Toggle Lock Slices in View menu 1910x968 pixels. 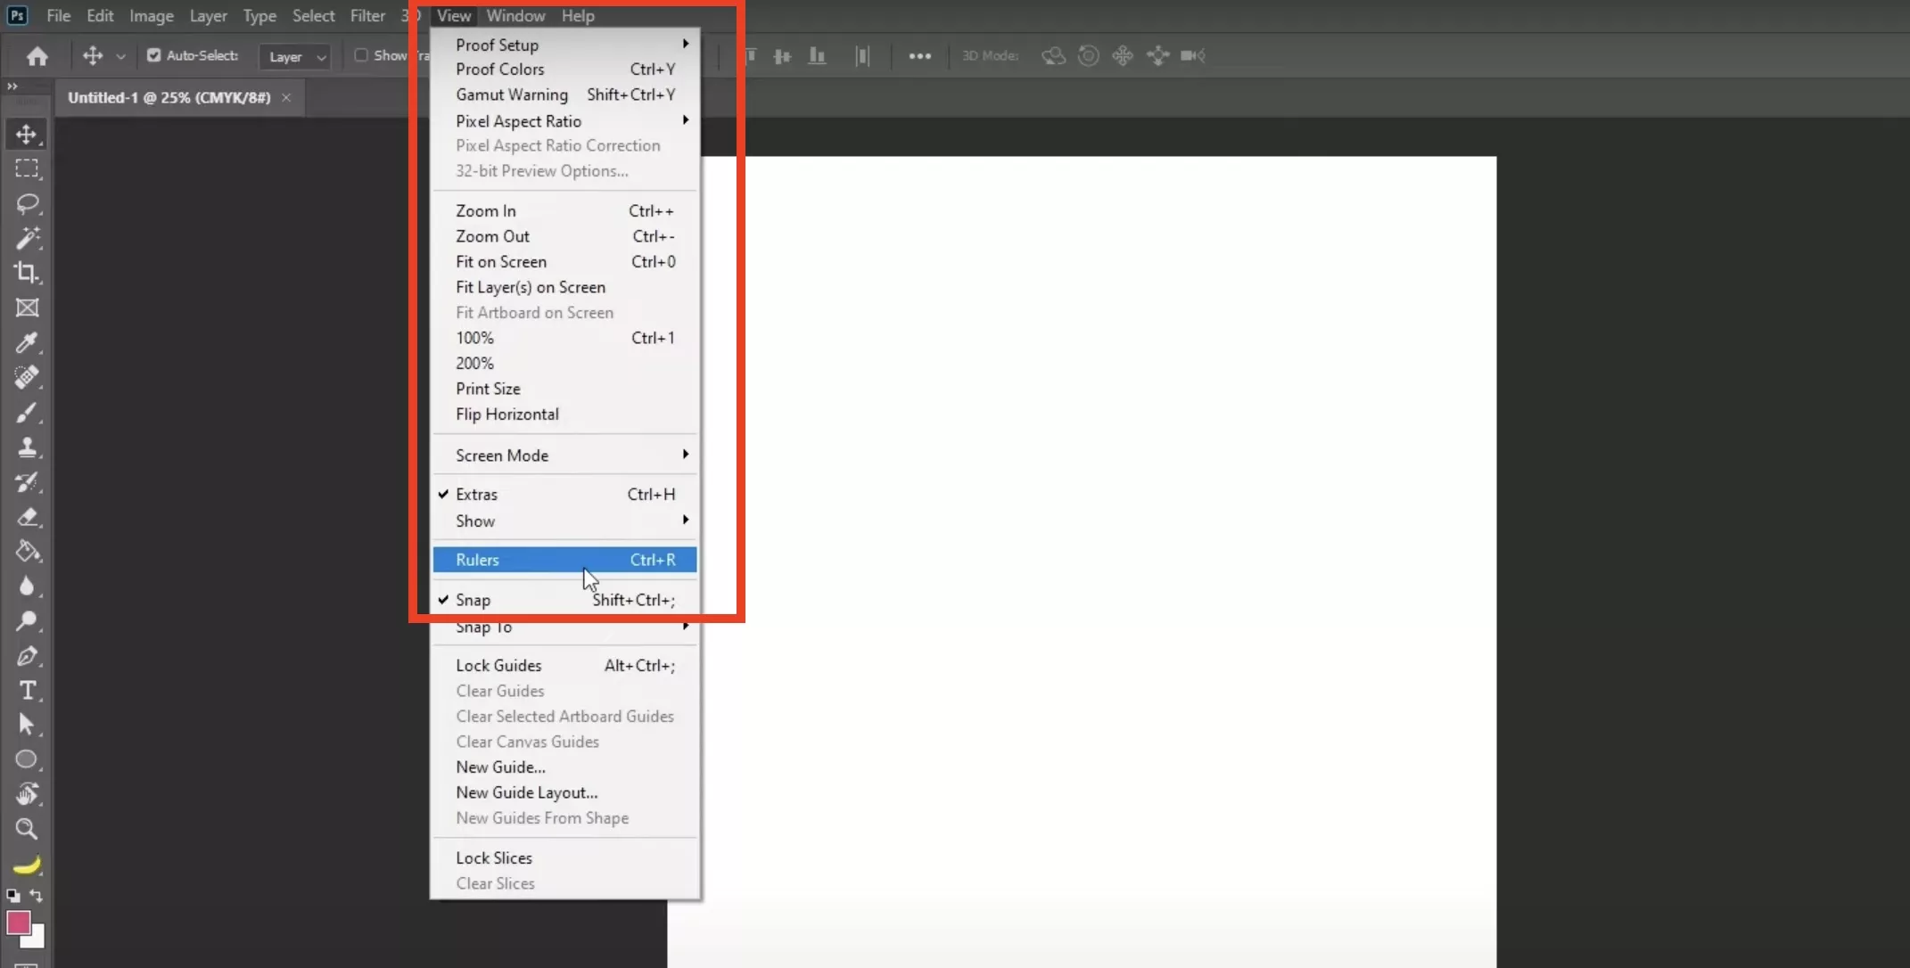[564, 857]
